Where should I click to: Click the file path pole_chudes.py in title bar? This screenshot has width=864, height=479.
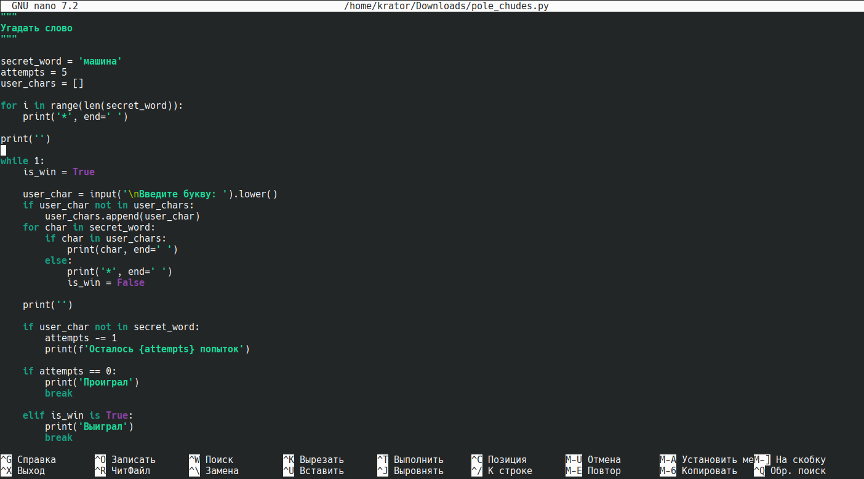[x=447, y=6]
